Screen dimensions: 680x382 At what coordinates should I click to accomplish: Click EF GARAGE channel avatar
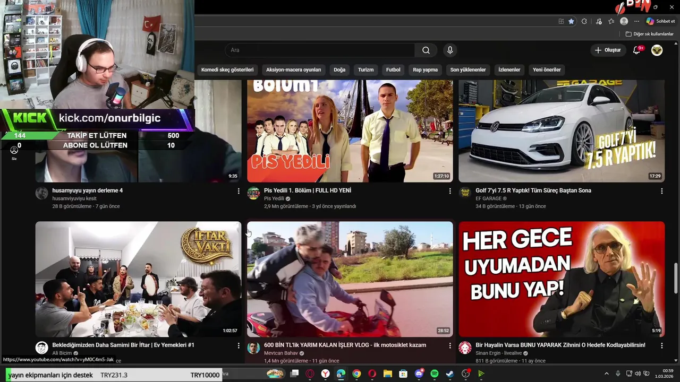coord(465,193)
